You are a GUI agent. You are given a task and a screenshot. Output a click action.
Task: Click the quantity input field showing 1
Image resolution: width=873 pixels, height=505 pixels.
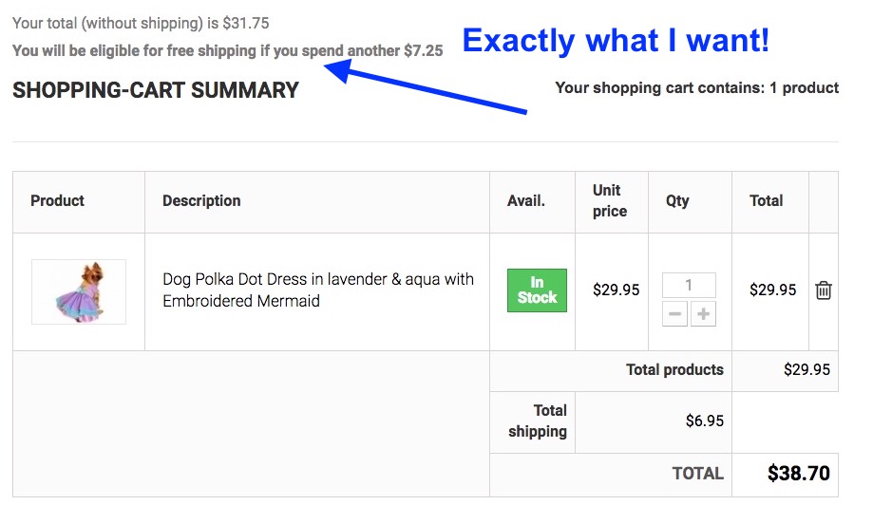tap(689, 286)
